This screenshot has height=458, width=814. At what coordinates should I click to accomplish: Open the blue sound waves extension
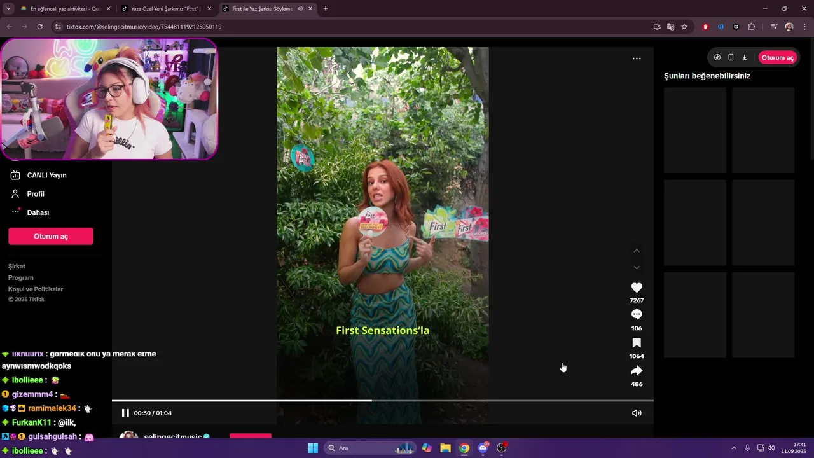721,27
